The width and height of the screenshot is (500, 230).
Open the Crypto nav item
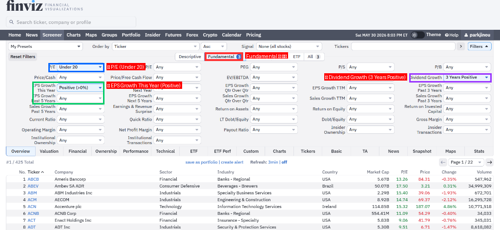210,35
